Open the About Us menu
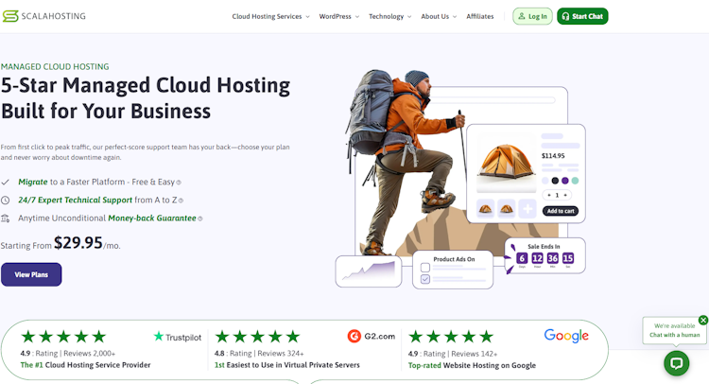 pos(439,16)
